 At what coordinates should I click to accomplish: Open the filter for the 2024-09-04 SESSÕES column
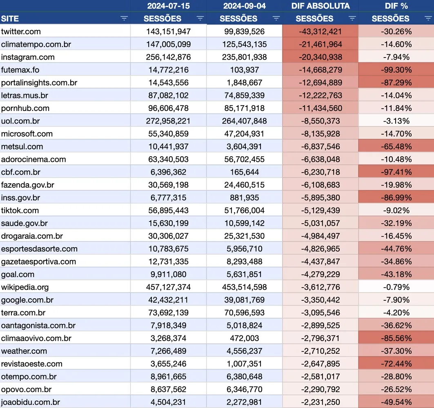(x=276, y=18)
